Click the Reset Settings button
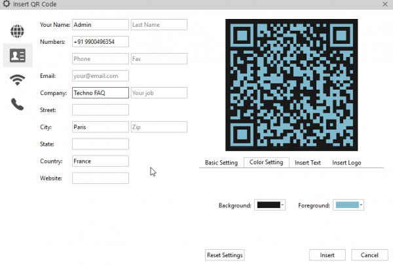This screenshot has height=265, width=393. click(x=225, y=255)
